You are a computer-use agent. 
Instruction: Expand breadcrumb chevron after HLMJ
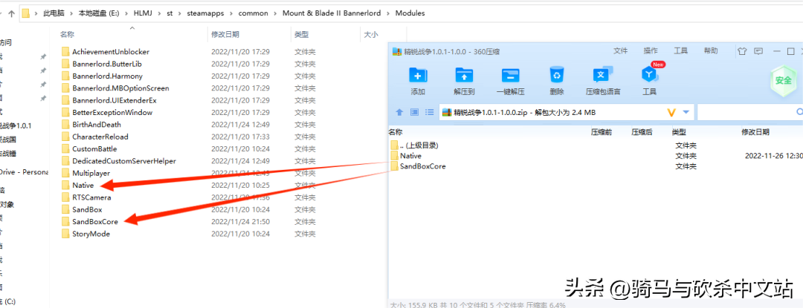(160, 13)
